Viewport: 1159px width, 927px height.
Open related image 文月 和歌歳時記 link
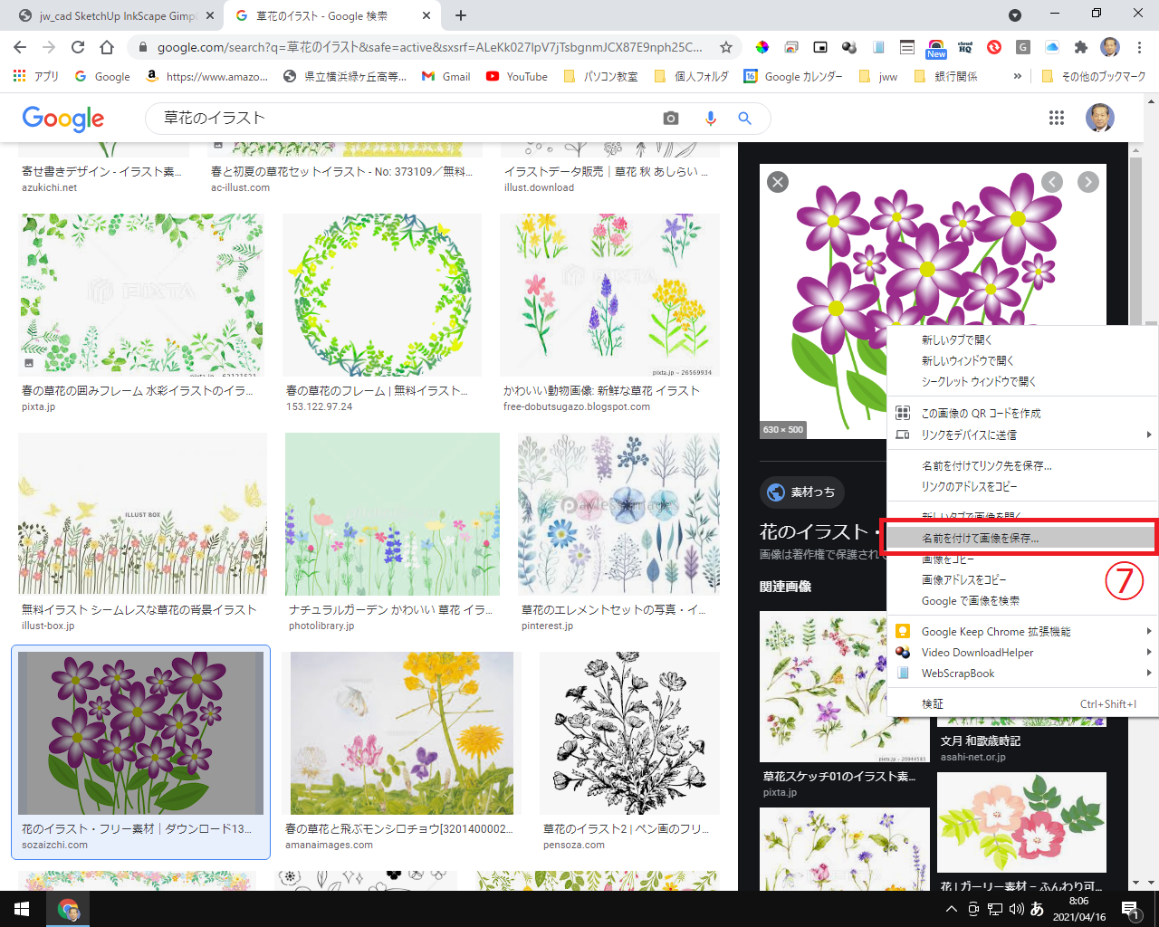click(x=981, y=741)
